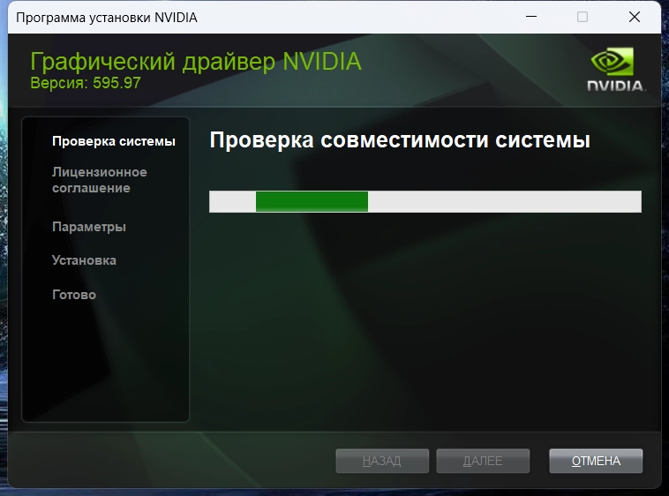Click the Версия: 595.97 text
The image size is (669, 496).
(x=86, y=83)
